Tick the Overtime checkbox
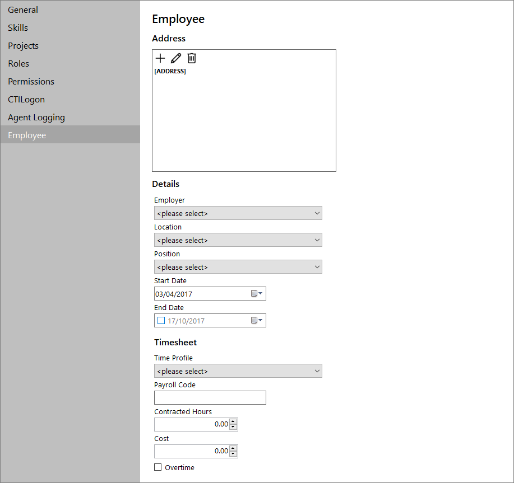This screenshot has height=483, width=514. [x=158, y=467]
